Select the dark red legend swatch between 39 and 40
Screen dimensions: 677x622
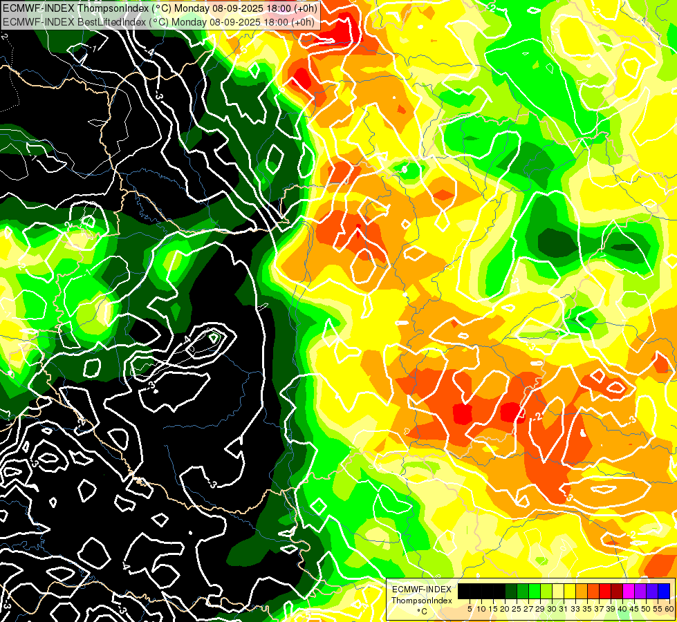(x=617, y=591)
